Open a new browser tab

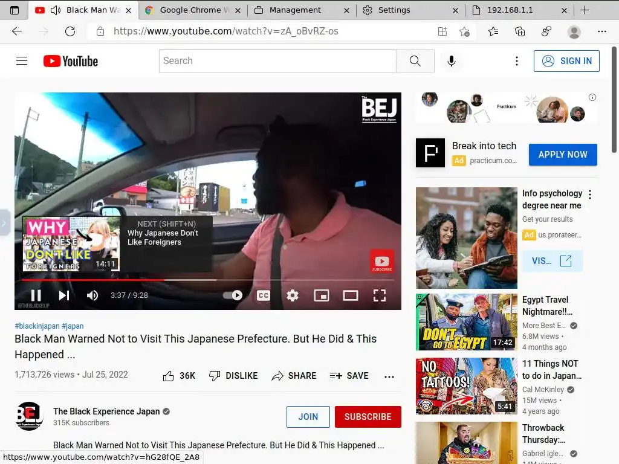tap(585, 10)
